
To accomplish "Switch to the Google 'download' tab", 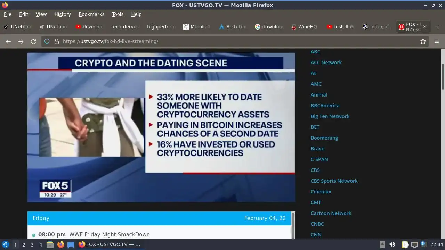I will 268,27.
